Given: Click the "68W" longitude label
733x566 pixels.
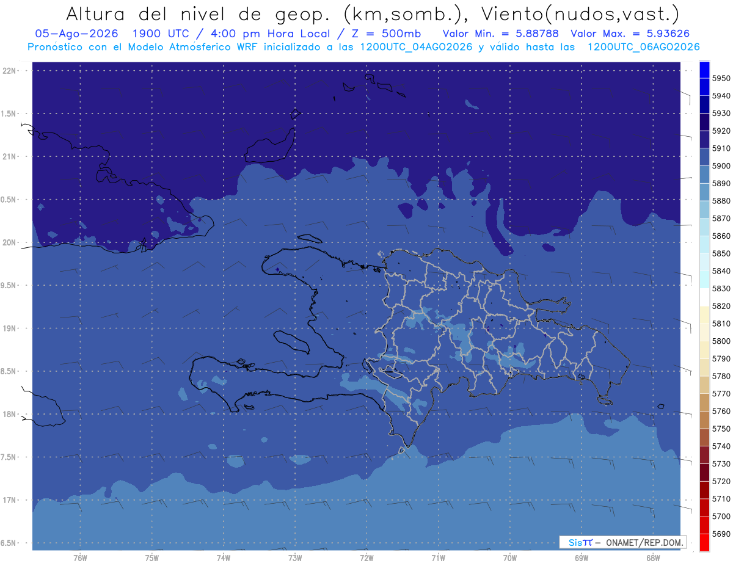Looking at the screenshot, I should [x=653, y=558].
